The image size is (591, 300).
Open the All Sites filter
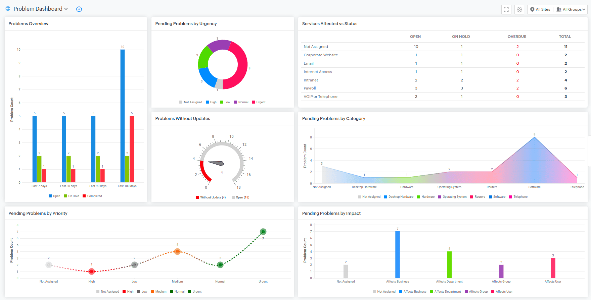pos(540,9)
